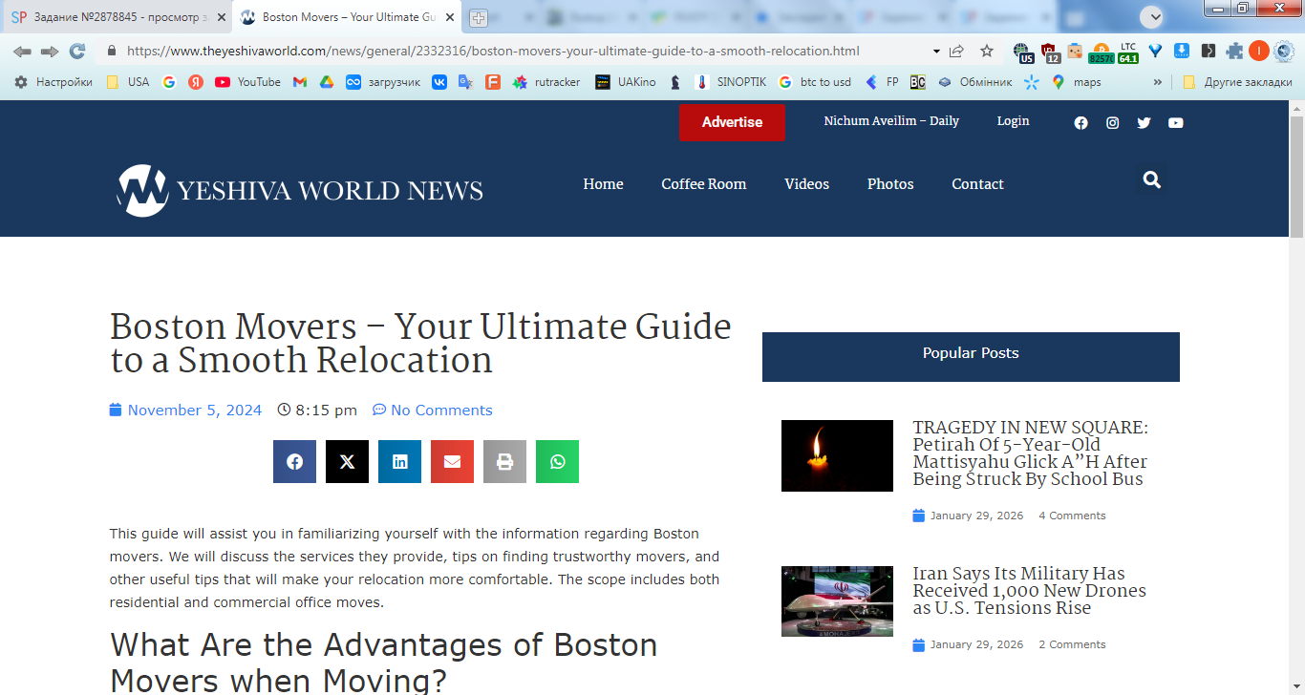The height and width of the screenshot is (695, 1305).
Task: Open the btc to usd bookmark
Action: 815,82
